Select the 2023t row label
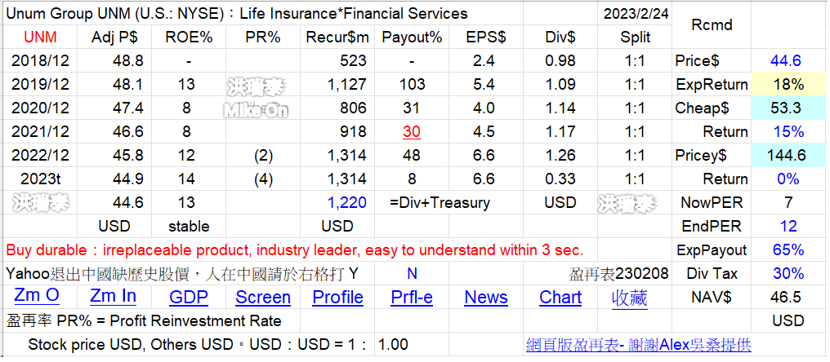This screenshot has height=362, width=830. [x=41, y=179]
